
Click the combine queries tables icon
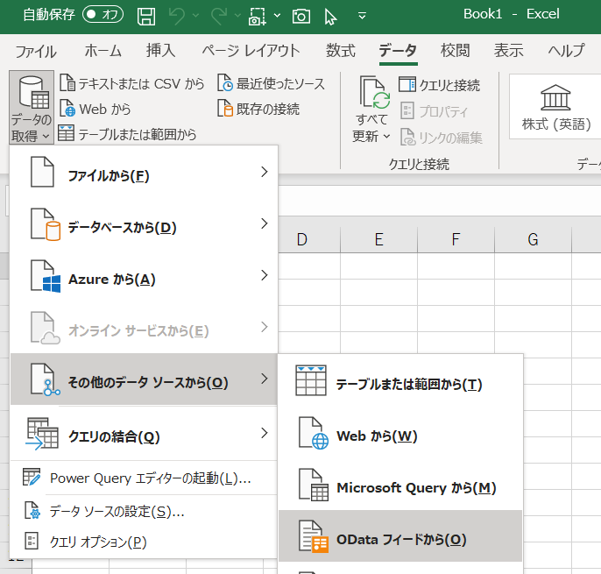tap(42, 434)
